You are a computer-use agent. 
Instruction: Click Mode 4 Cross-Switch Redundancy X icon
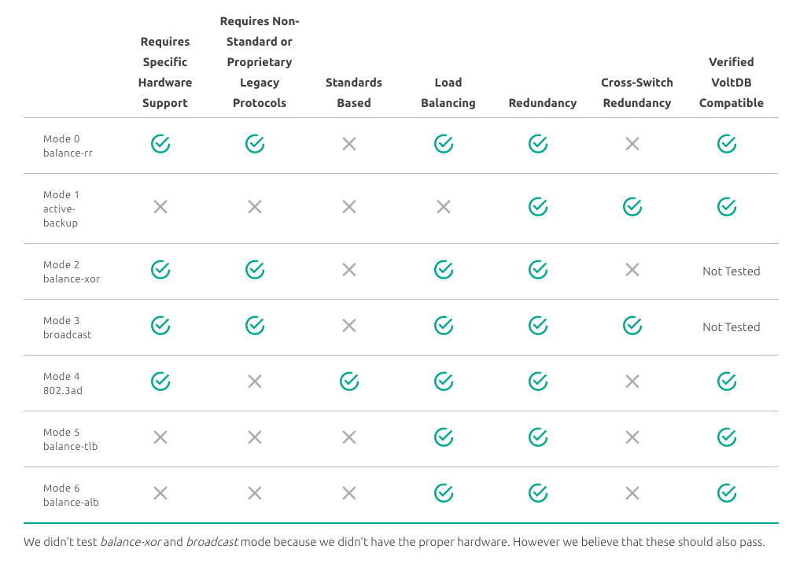[632, 382]
